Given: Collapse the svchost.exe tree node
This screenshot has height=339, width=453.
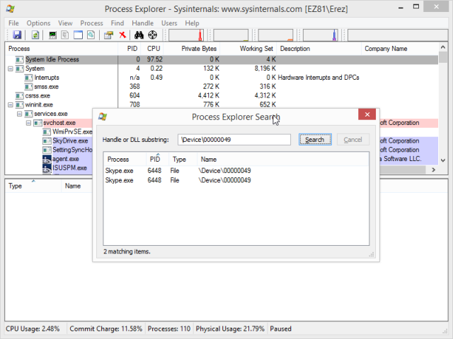Looking at the screenshot, I should (x=28, y=123).
